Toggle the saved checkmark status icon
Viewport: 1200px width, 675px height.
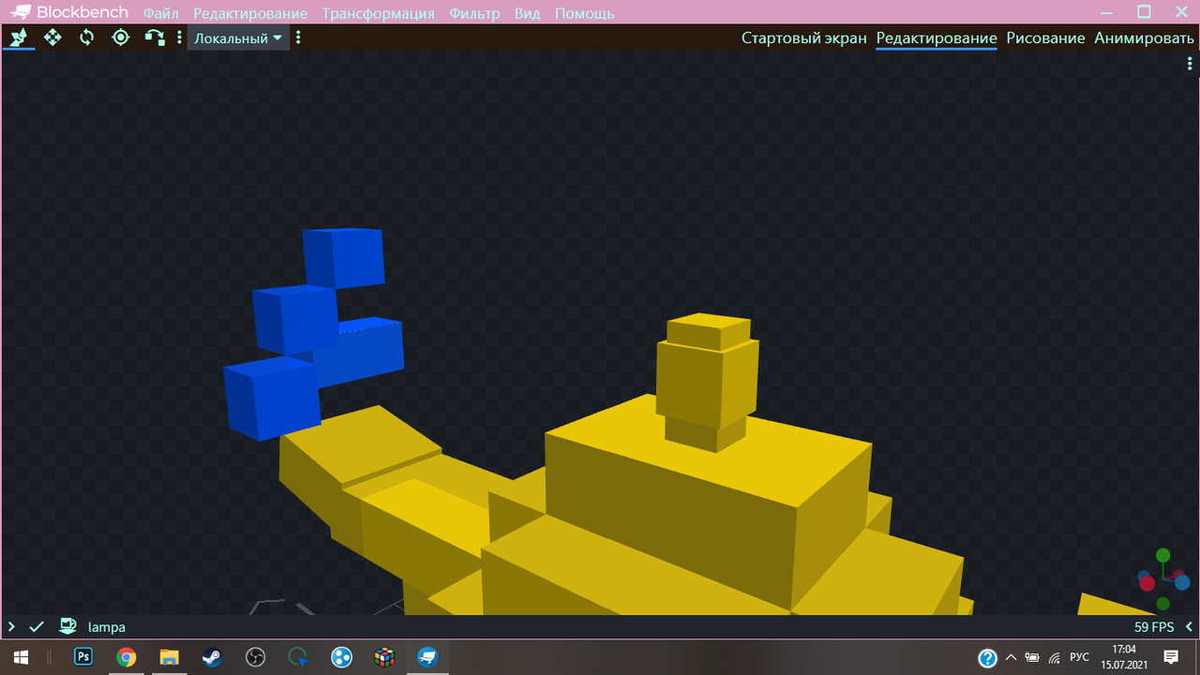point(37,626)
